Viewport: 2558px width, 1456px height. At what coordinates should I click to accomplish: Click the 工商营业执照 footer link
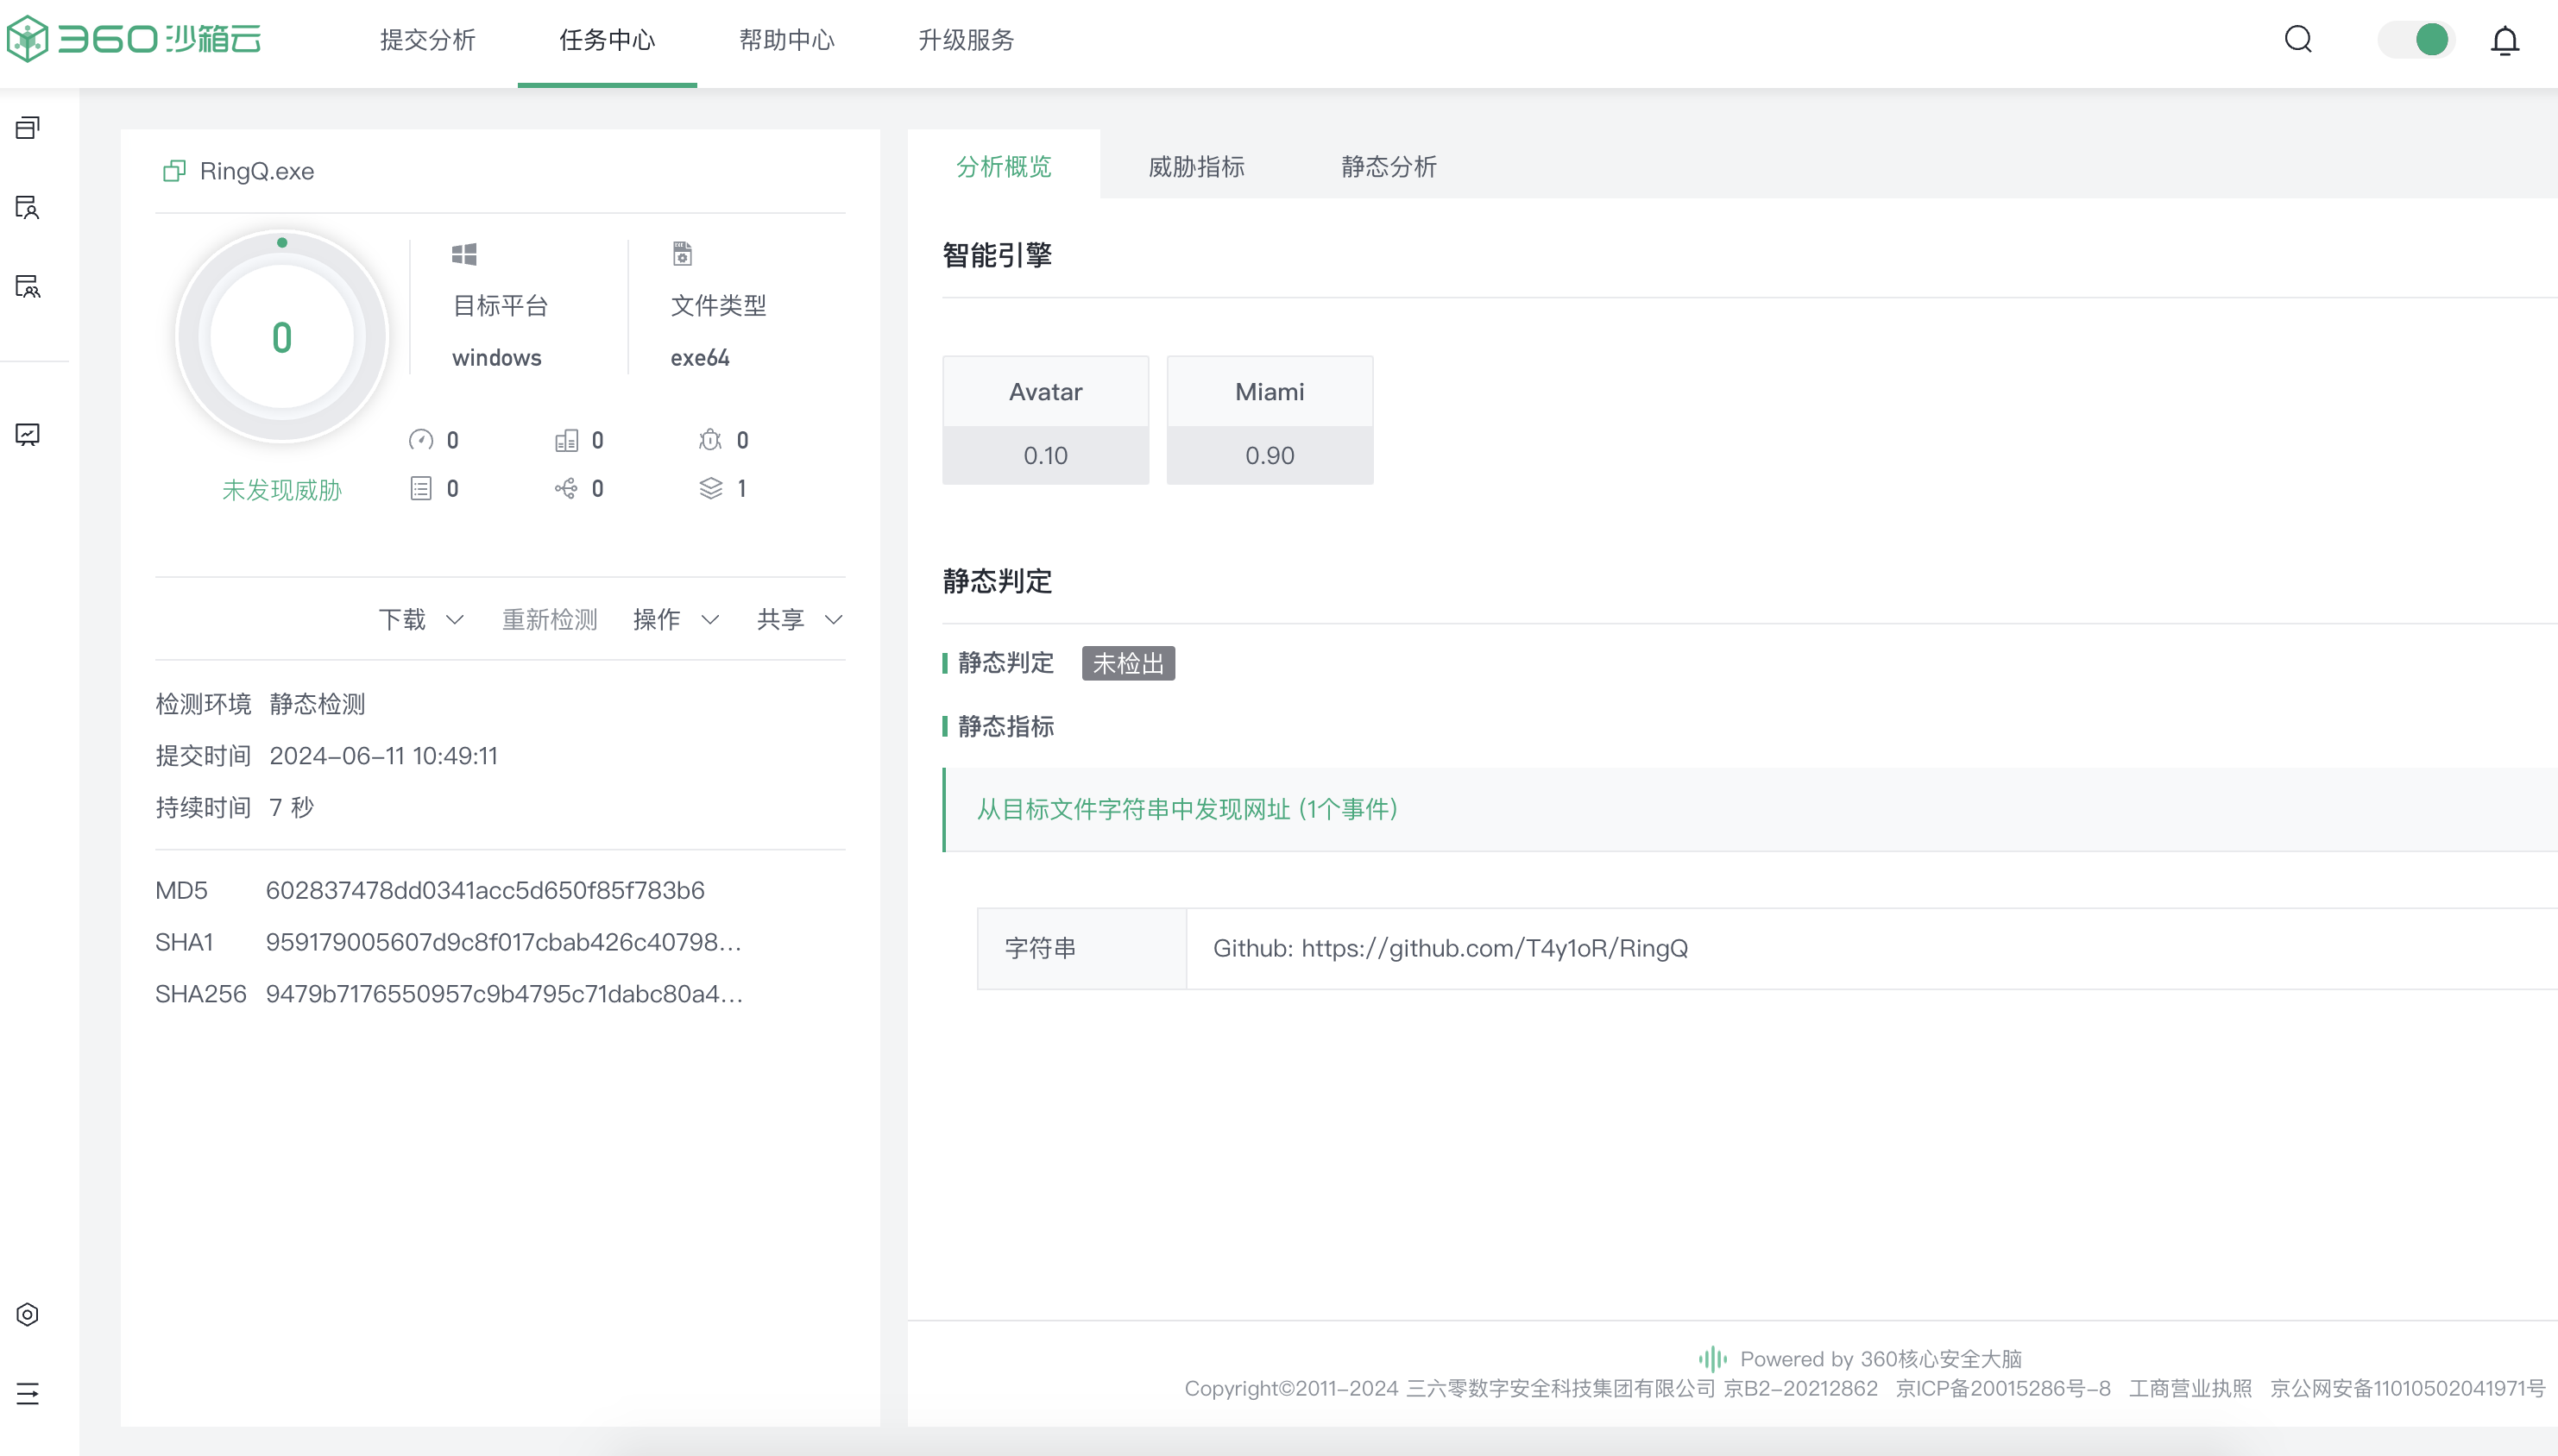click(2189, 1388)
